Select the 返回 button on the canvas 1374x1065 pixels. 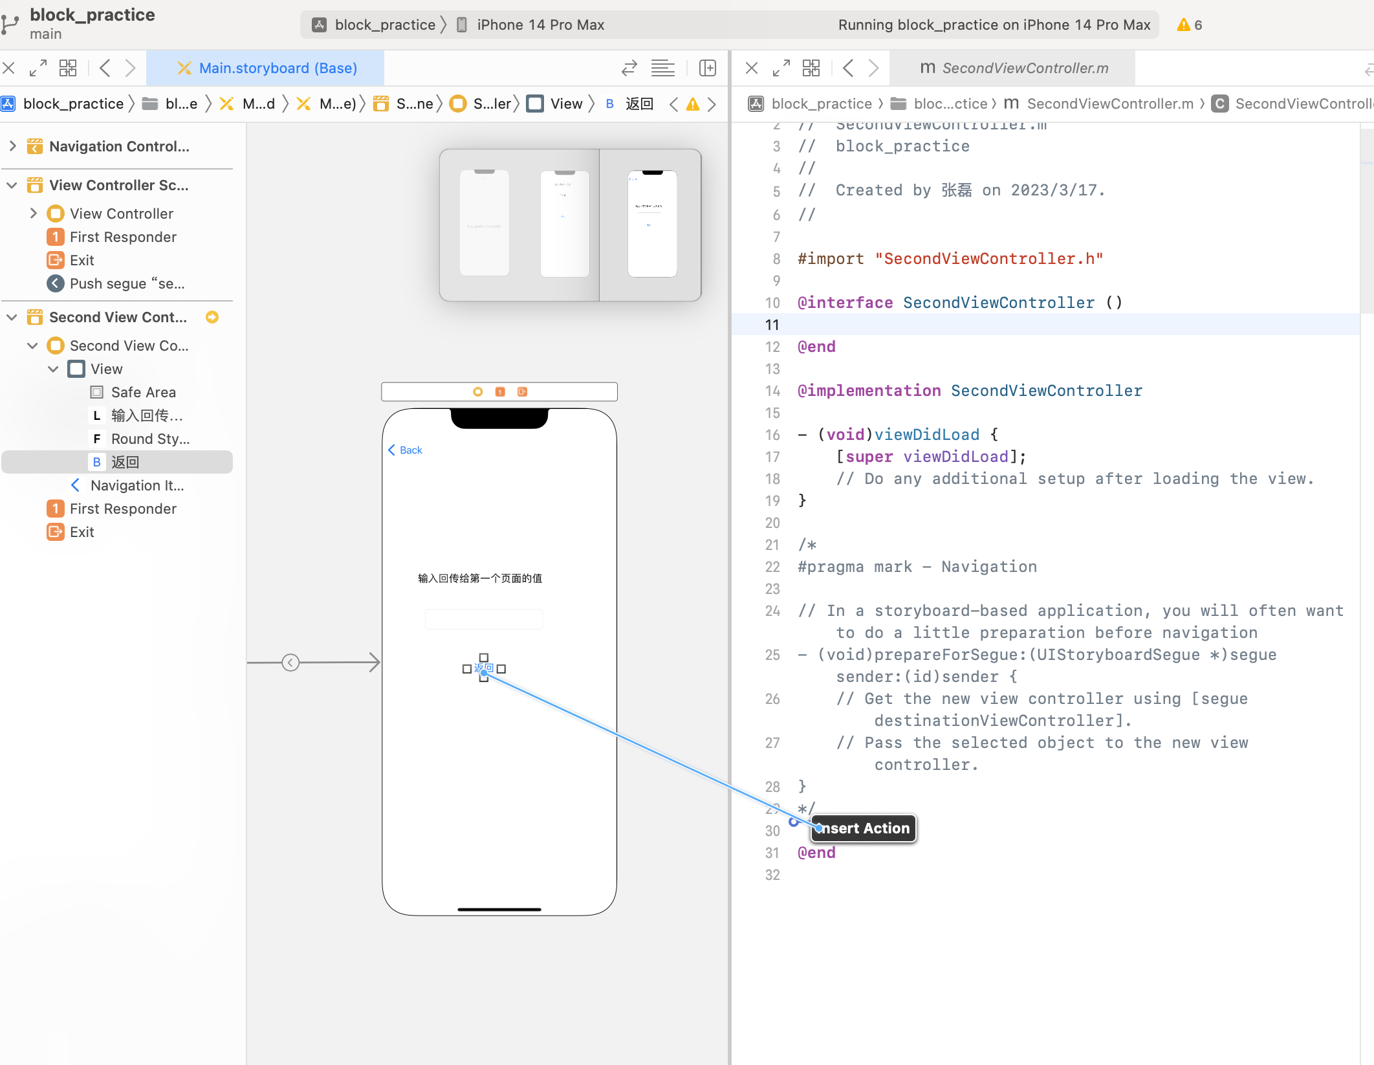click(x=484, y=668)
